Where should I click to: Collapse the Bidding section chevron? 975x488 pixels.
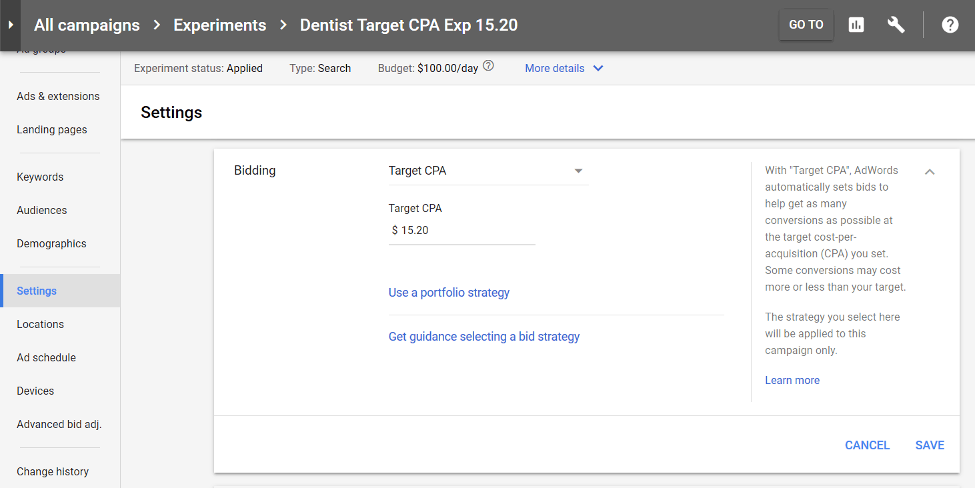tap(930, 172)
